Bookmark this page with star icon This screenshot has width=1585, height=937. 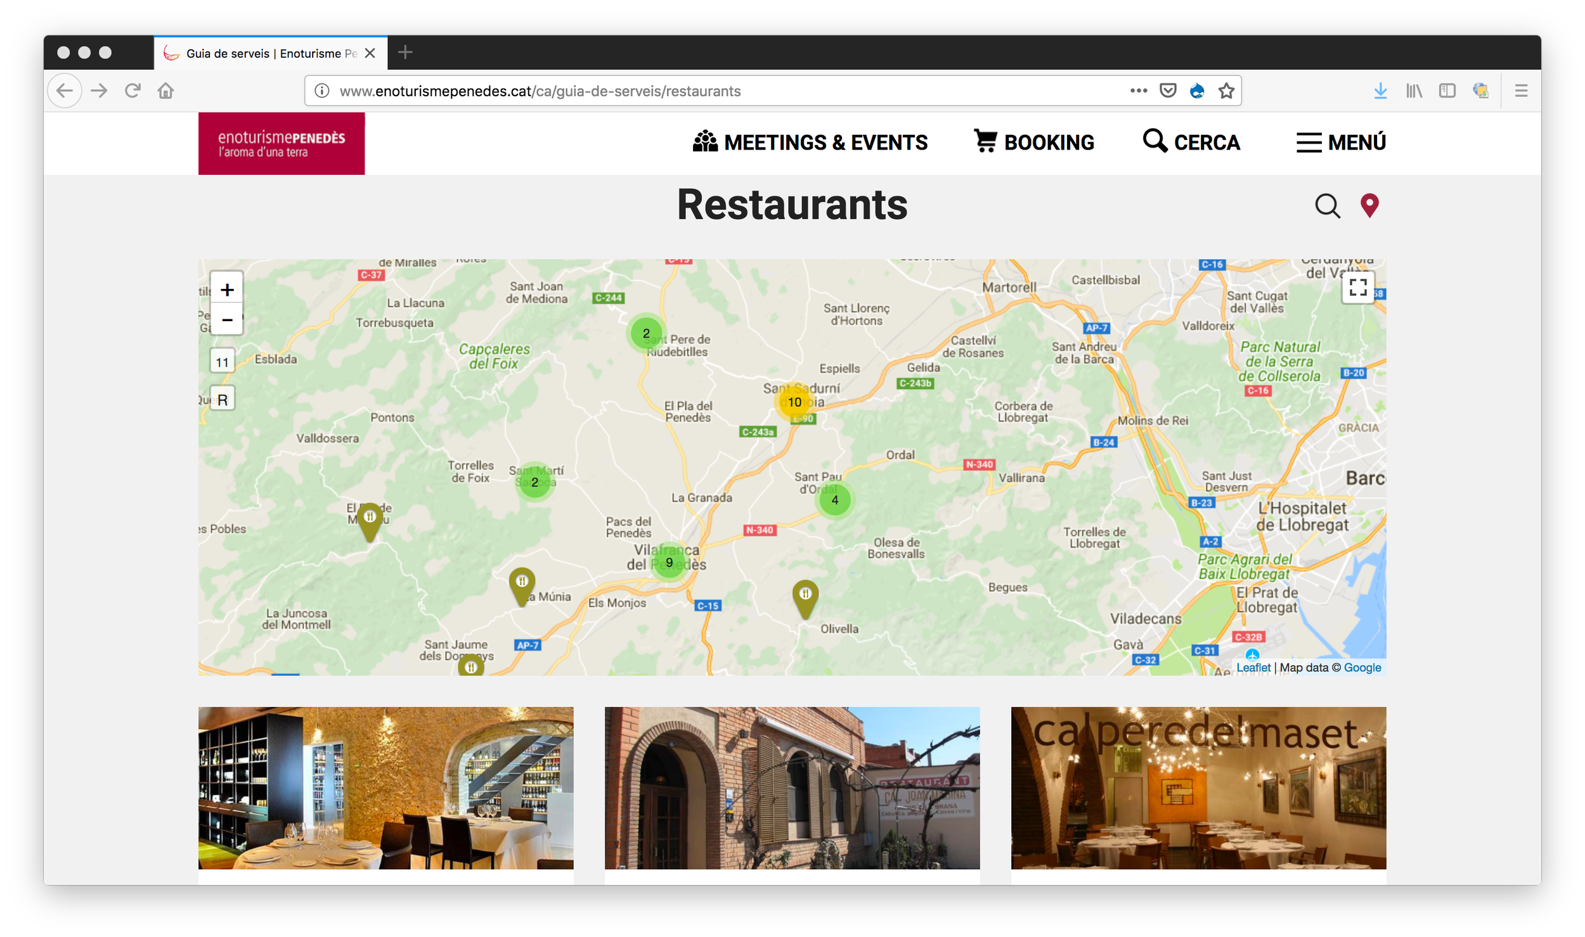coord(1226,91)
